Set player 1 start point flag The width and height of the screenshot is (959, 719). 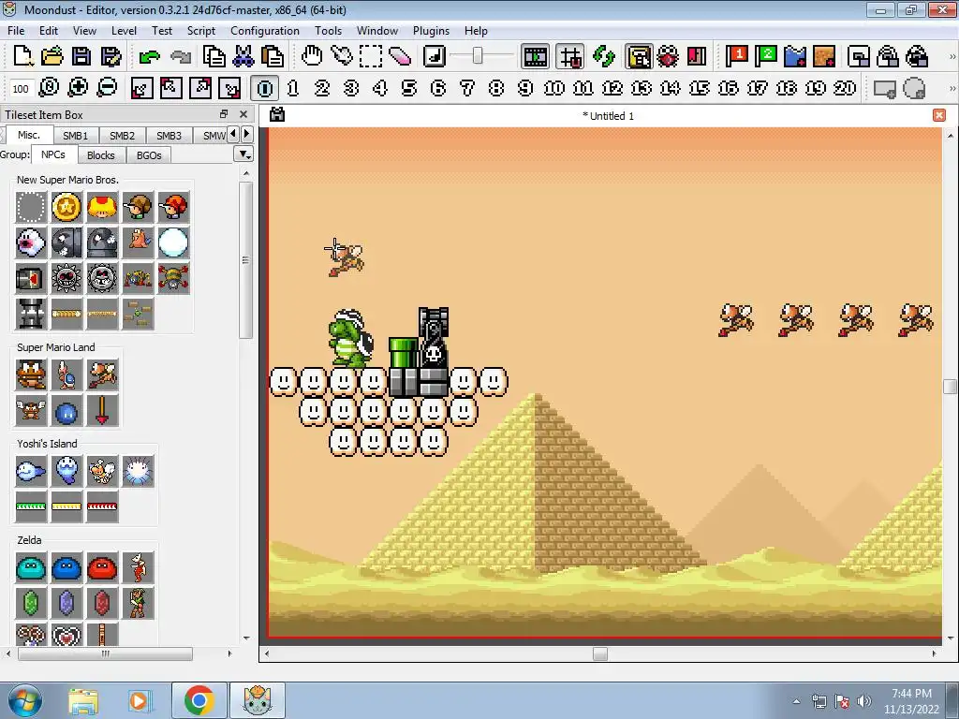coord(736,56)
